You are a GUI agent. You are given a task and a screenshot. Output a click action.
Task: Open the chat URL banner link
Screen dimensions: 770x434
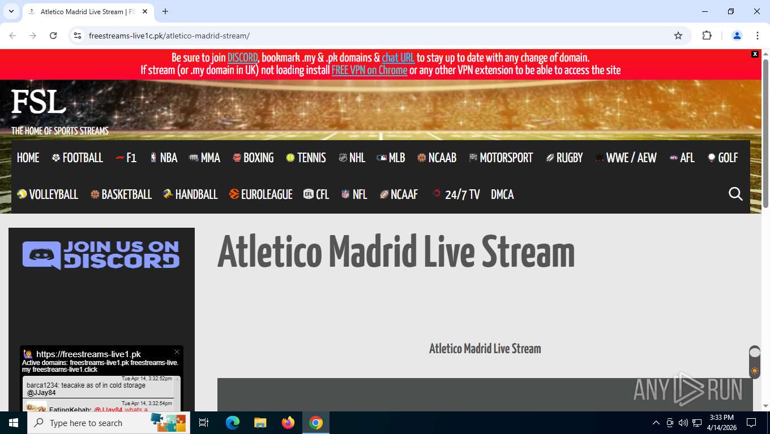(398, 58)
